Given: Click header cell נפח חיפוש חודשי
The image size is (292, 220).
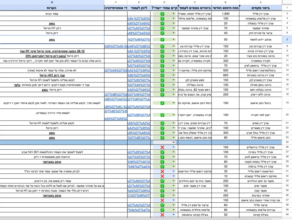Looking at the screenshot, I should [225, 8].
